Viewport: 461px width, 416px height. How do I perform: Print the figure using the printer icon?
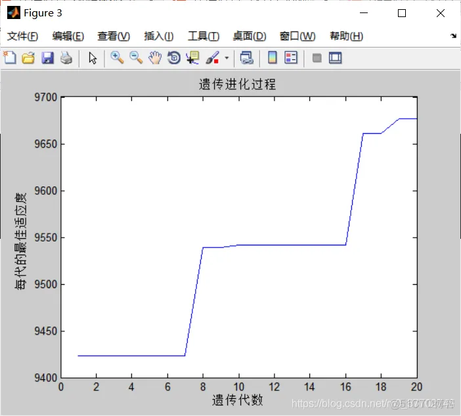click(66, 58)
